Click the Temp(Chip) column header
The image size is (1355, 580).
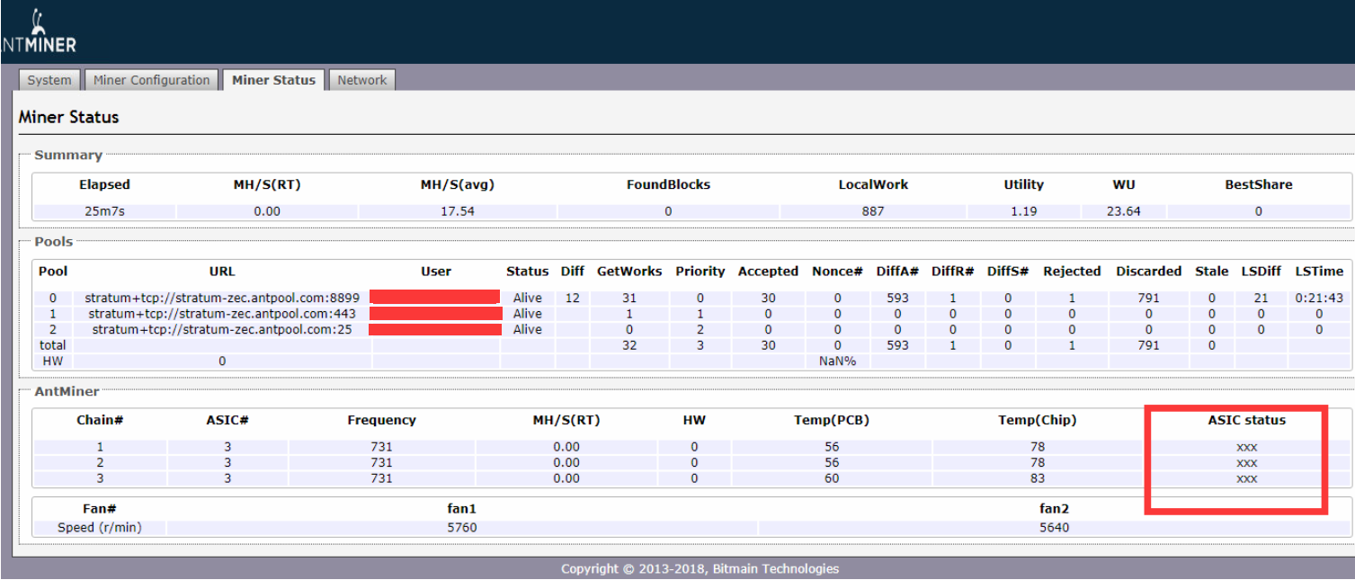click(1037, 420)
